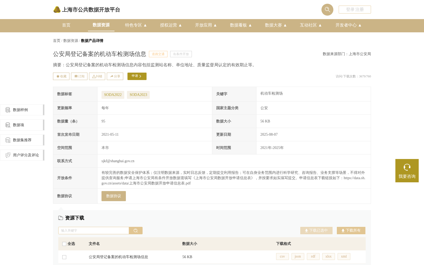Click the SODA2023 data tag
This screenshot has height=265, width=424.
click(138, 95)
